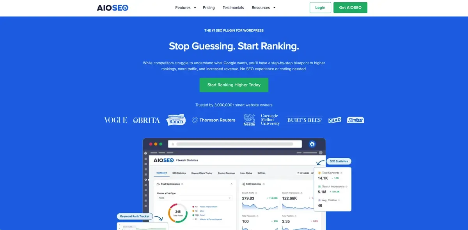Click the Search Traffic value 279.83

click(248, 198)
